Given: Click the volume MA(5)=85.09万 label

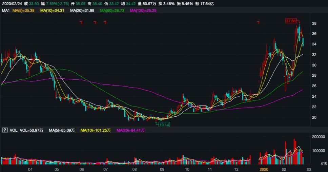Looking at the screenshot, I should (x=62, y=130).
